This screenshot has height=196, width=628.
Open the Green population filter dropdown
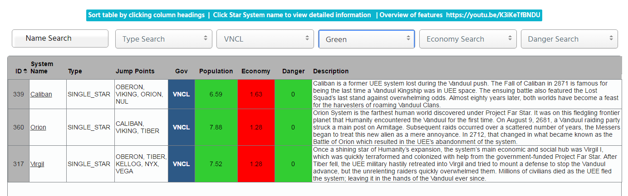point(367,39)
